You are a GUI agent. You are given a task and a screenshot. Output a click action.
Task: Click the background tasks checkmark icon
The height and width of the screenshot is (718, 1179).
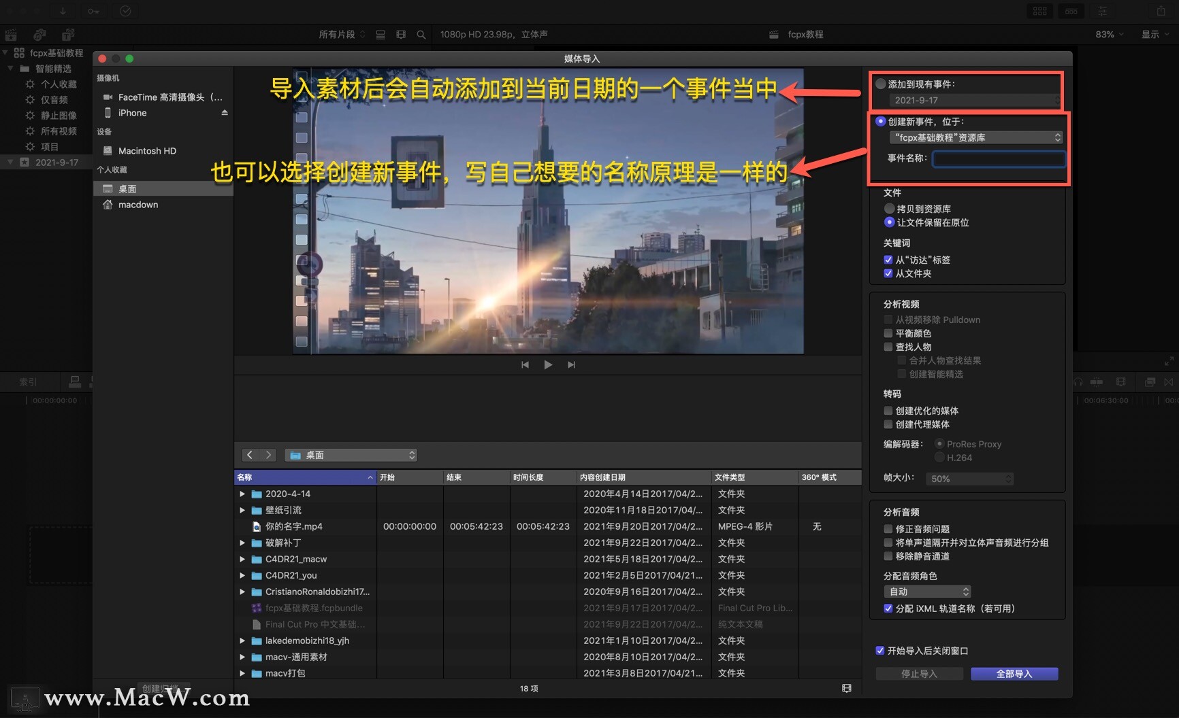pyautogui.click(x=125, y=11)
